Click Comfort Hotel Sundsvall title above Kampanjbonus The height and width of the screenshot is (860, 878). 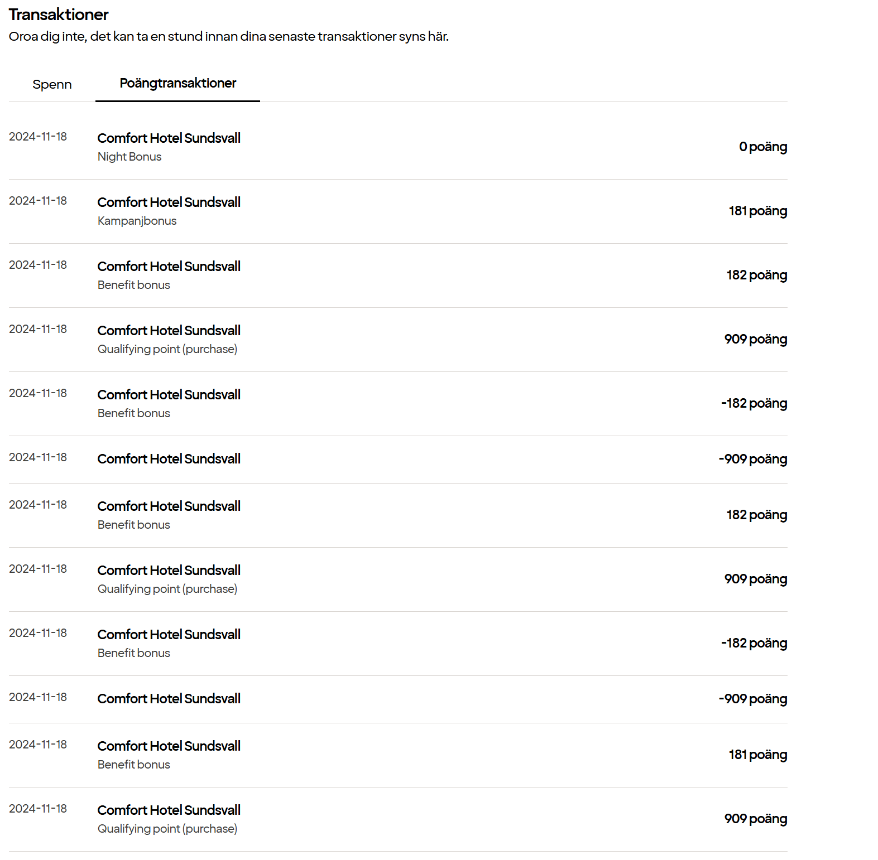[x=169, y=202]
